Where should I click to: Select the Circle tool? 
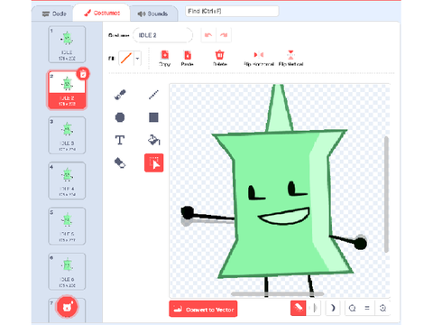click(x=120, y=117)
